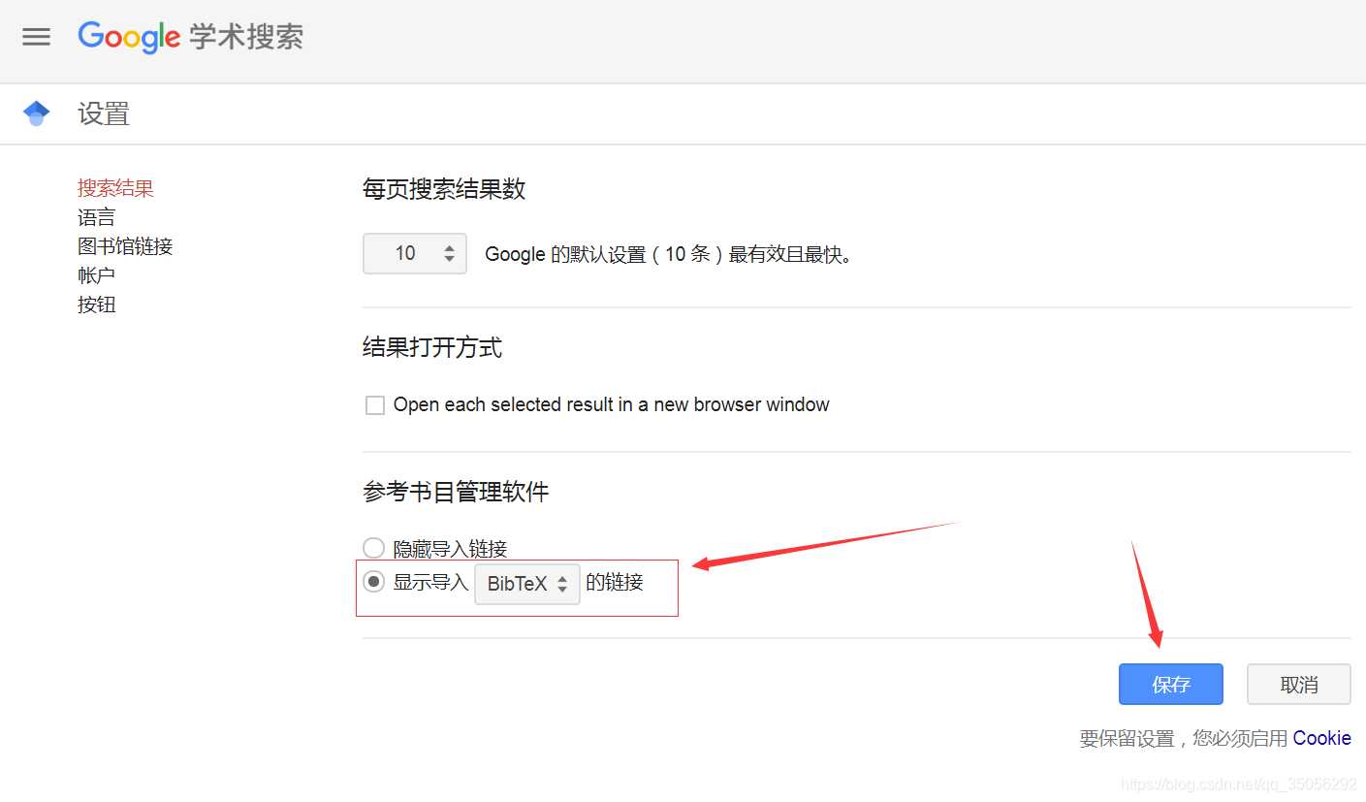
Task: Click the Google logo
Action: pos(129,37)
